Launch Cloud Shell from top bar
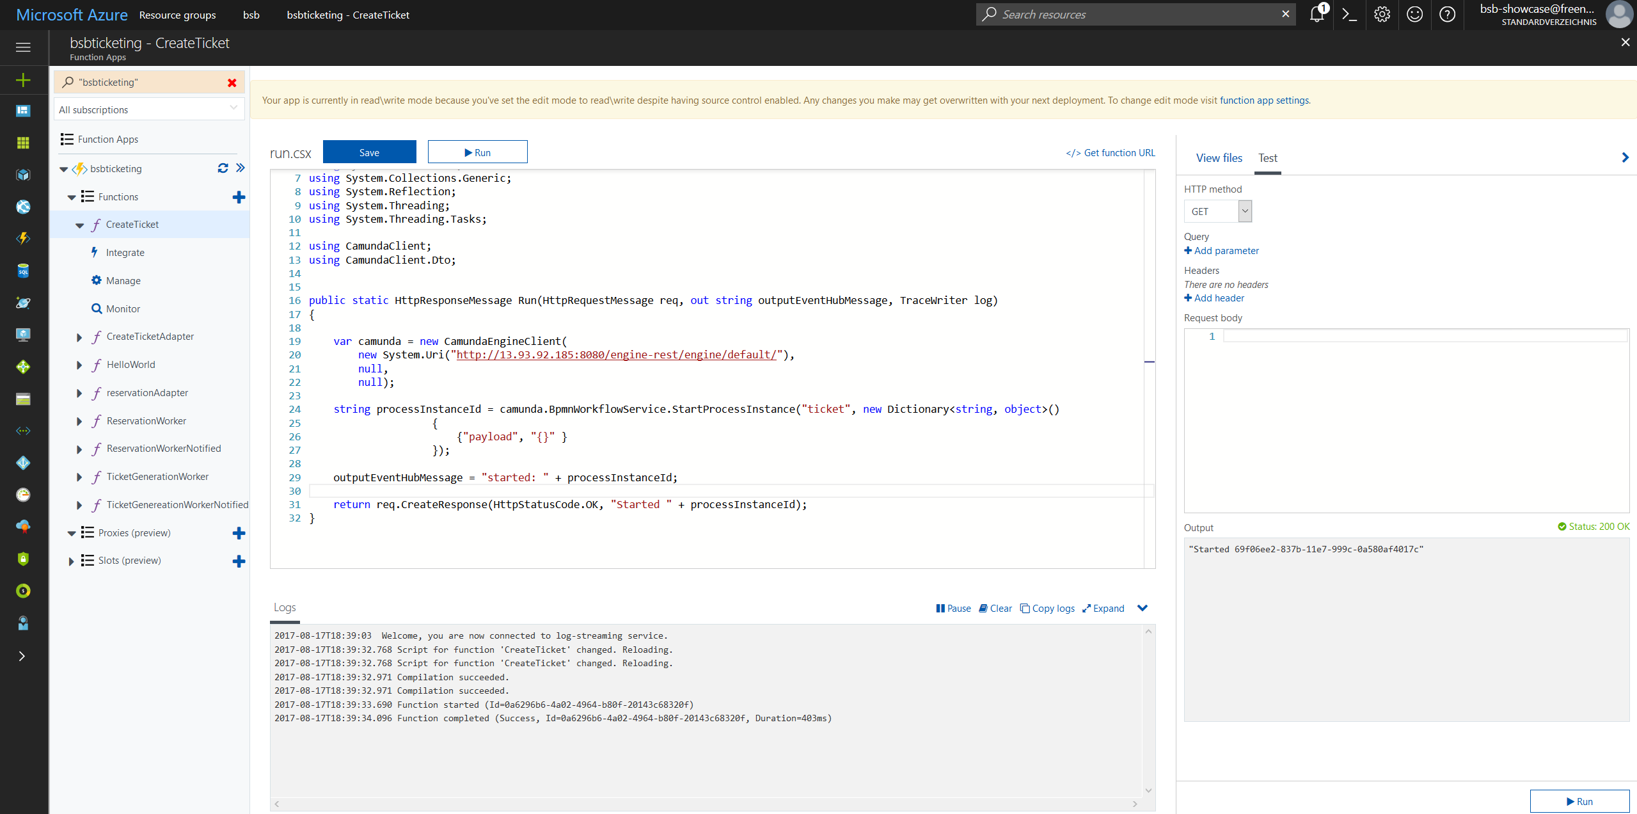 tap(1350, 14)
